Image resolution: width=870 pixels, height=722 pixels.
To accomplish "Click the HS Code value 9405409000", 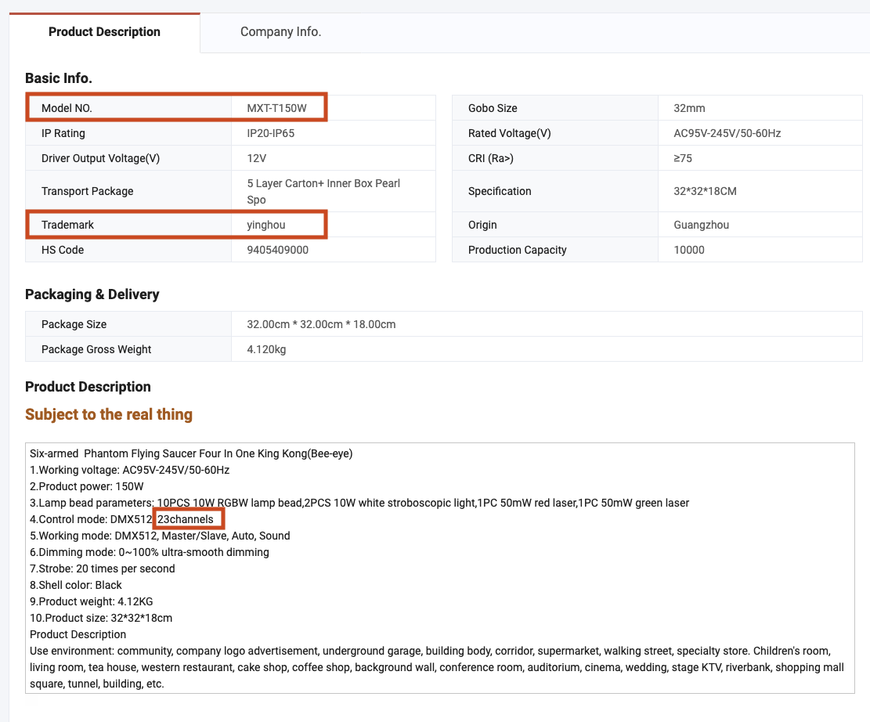I will point(278,250).
